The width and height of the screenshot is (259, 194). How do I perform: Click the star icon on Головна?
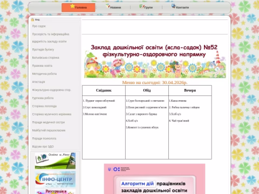[x=72, y=6]
